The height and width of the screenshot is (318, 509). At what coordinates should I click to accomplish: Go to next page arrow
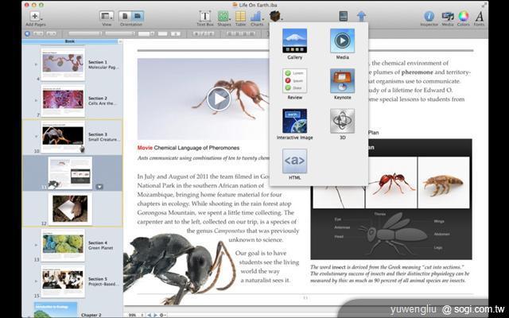tap(155, 315)
